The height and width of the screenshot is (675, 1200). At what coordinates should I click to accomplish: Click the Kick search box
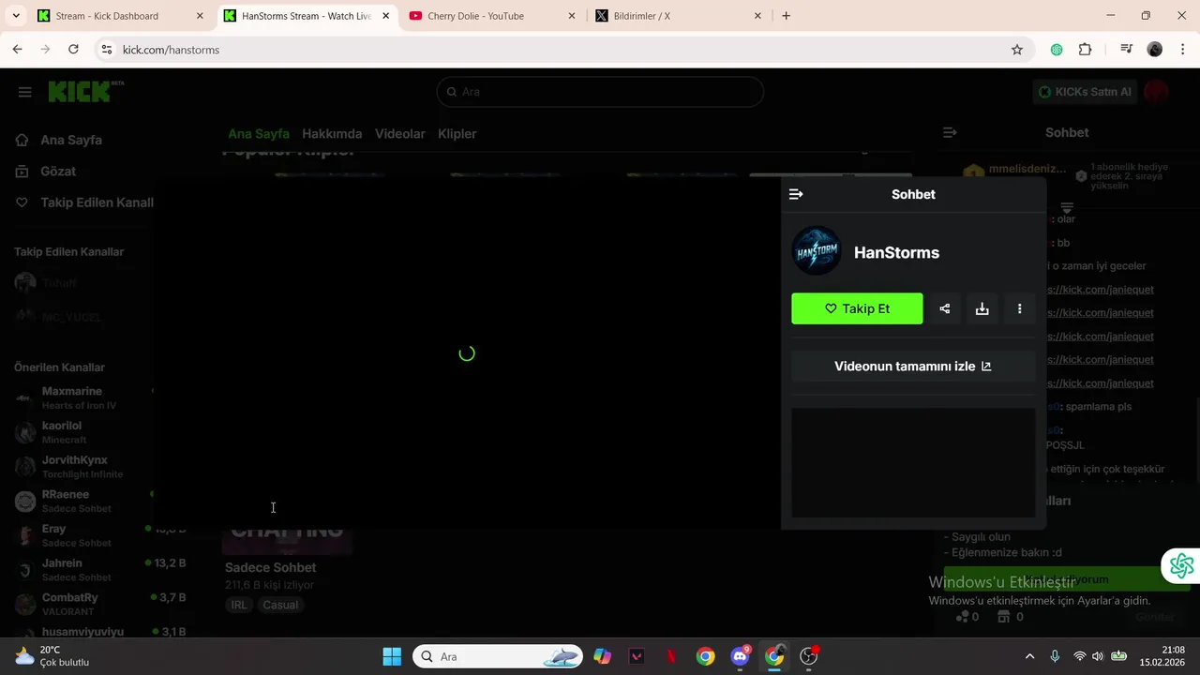click(600, 92)
